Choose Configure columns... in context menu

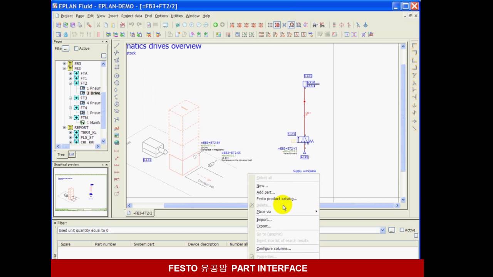click(274, 249)
